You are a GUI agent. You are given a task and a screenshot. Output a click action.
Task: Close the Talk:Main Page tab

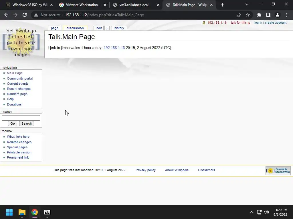211,5
